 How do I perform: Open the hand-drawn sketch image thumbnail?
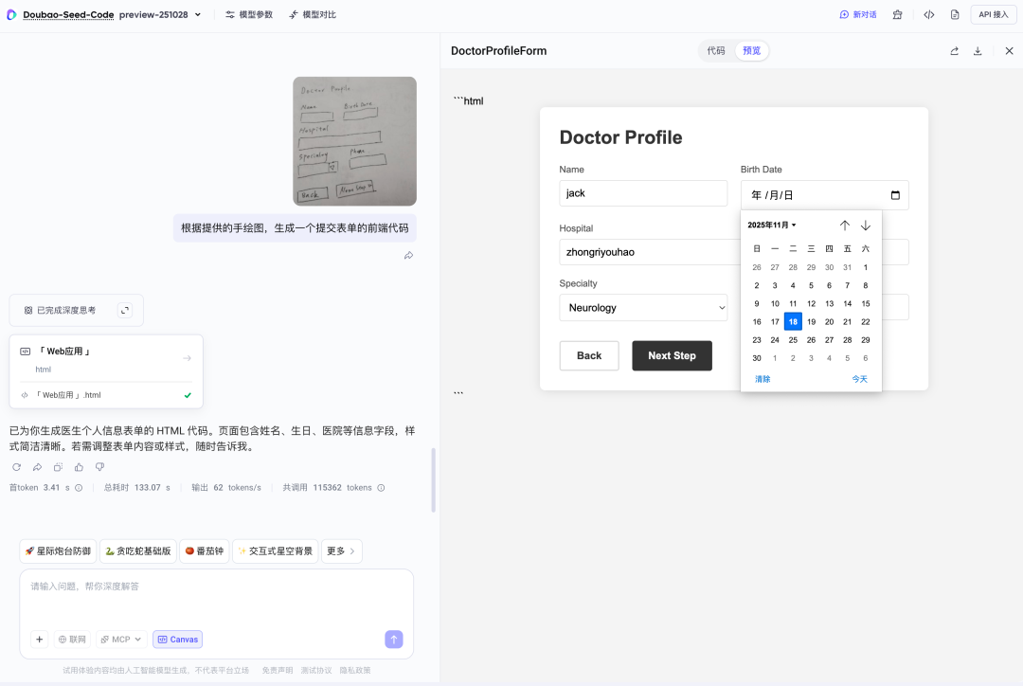[x=354, y=141]
